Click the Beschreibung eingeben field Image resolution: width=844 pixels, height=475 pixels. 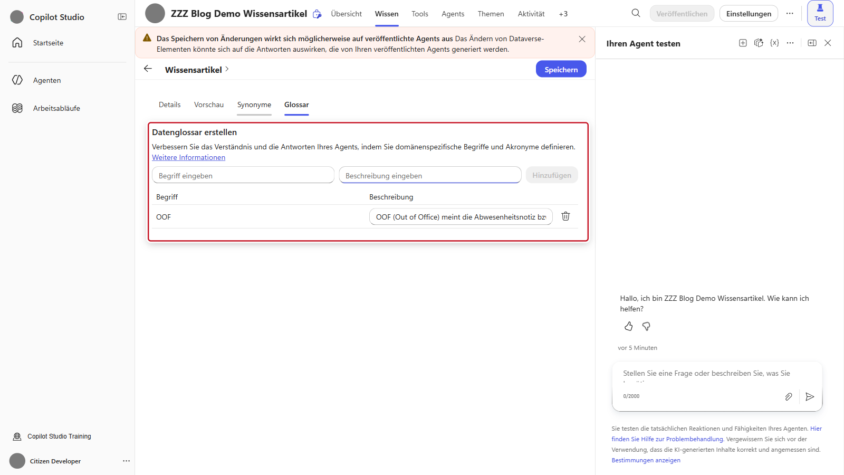click(x=430, y=175)
